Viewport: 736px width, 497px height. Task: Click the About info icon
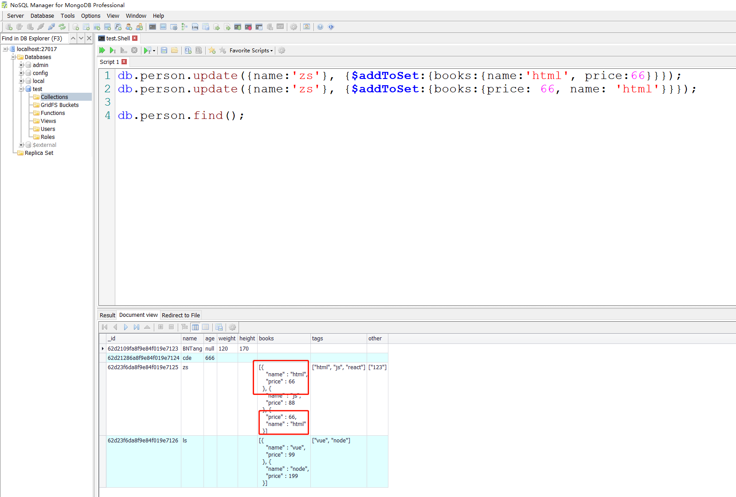331,27
